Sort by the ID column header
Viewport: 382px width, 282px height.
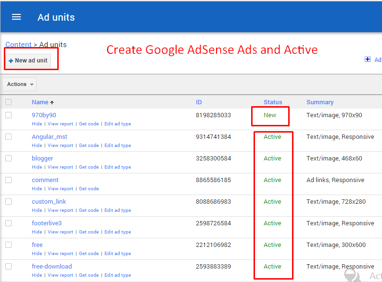coord(199,102)
